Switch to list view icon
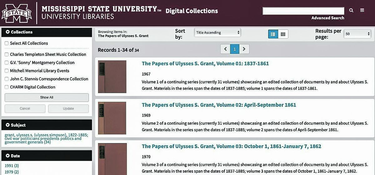Viewport: 375px width, 175px height. click(x=273, y=34)
